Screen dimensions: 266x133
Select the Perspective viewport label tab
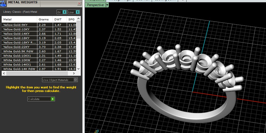pos(95,5)
